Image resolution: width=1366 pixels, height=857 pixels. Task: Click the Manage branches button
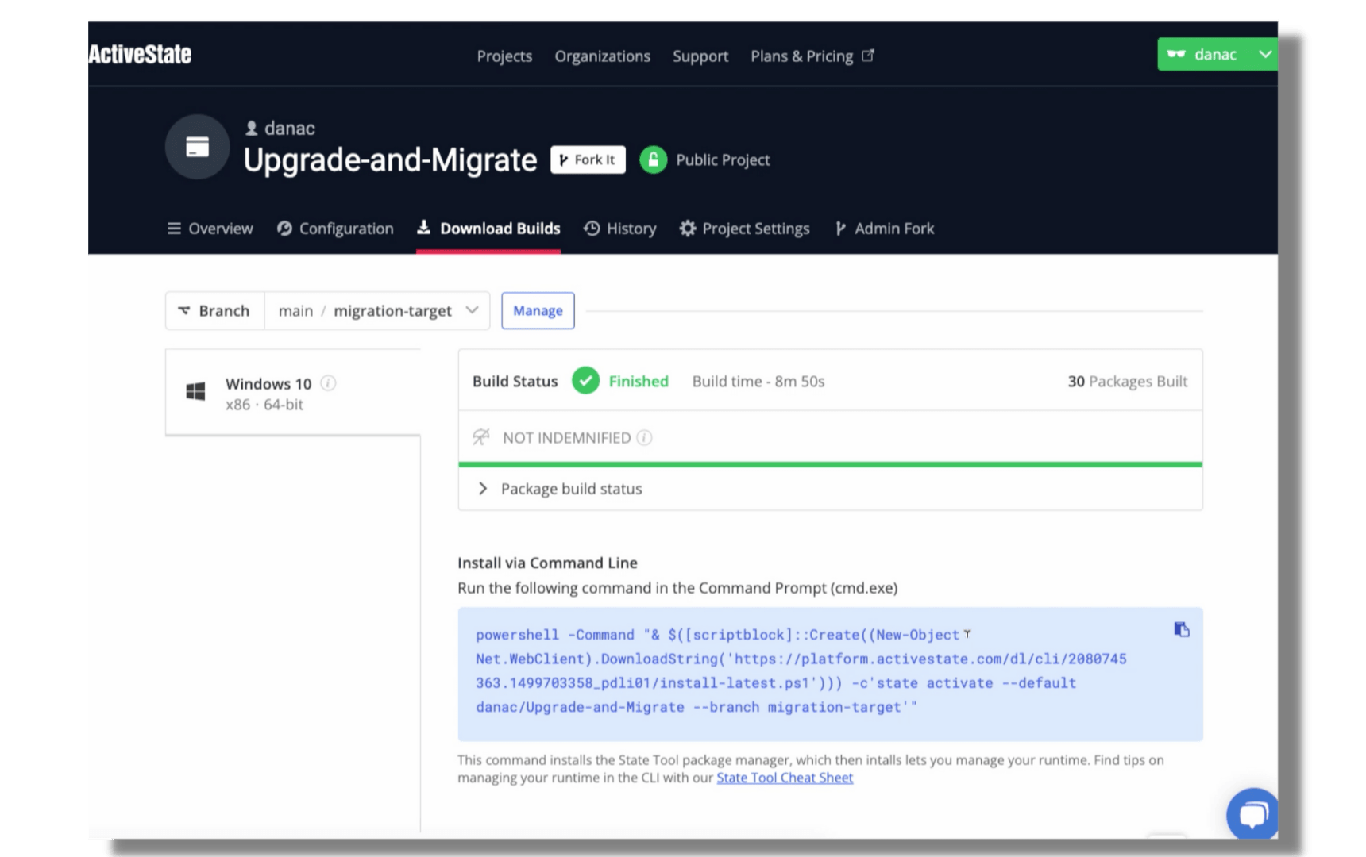pyautogui.click(x=538, y=311)
